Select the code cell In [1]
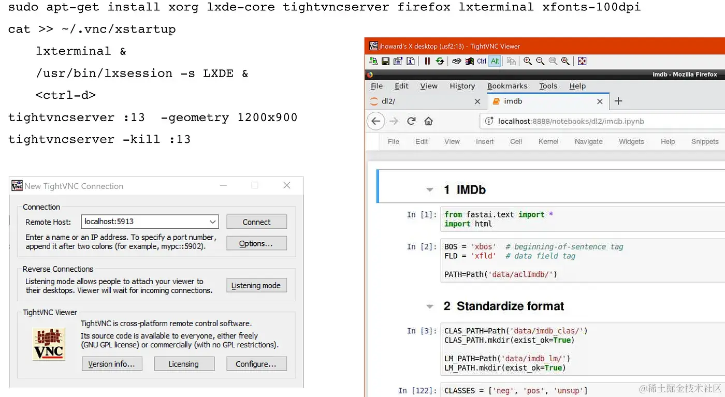The width and height of the screenshot is (725, 397). [x=583, y=219]
